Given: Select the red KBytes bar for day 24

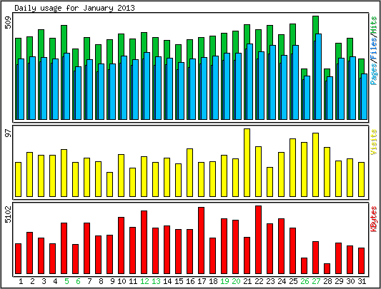Looking at the screenshot, I should (x=281, y=246).
